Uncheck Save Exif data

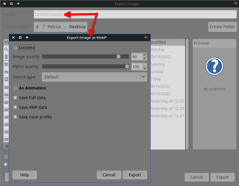tap(15, 98)
